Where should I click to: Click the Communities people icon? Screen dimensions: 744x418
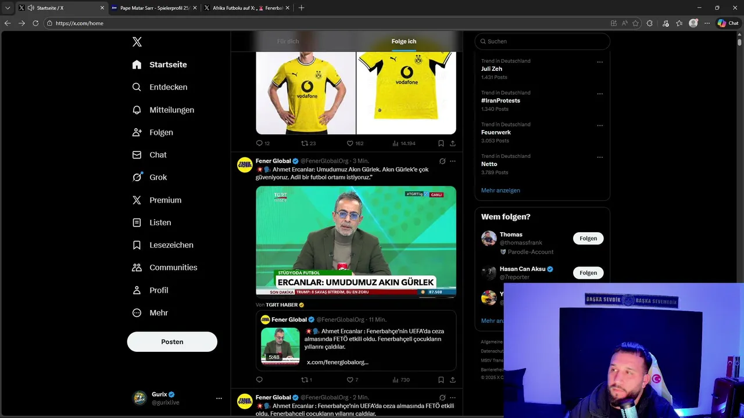137,268
